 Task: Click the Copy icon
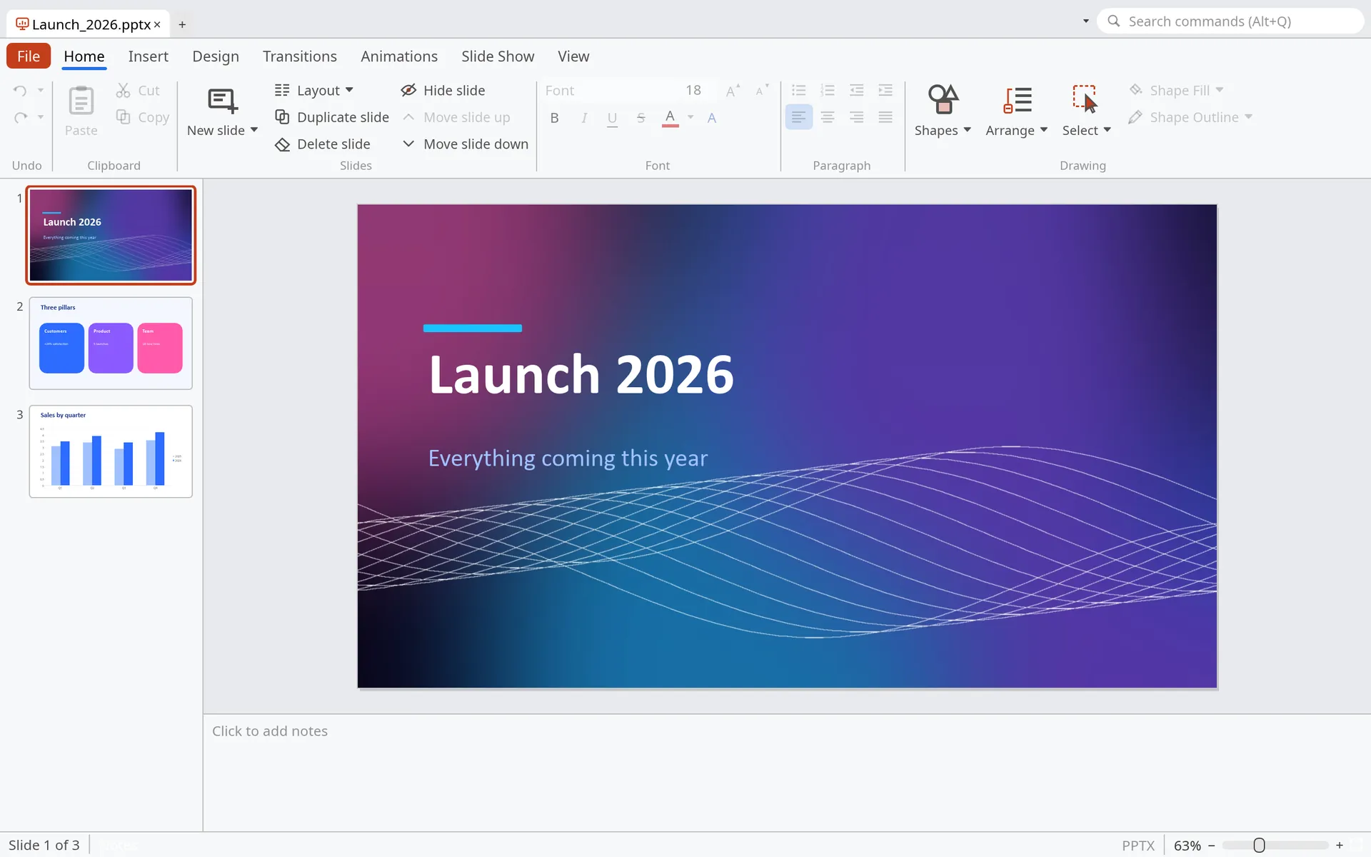coord(123,117)
